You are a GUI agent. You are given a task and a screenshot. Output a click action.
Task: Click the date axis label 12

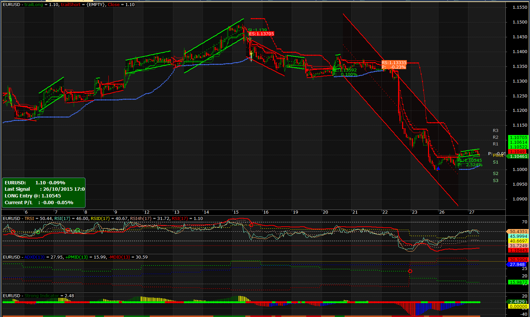(147, 212)
